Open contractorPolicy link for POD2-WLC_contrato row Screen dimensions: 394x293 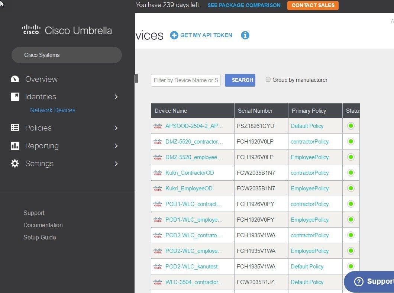[310, 235]
